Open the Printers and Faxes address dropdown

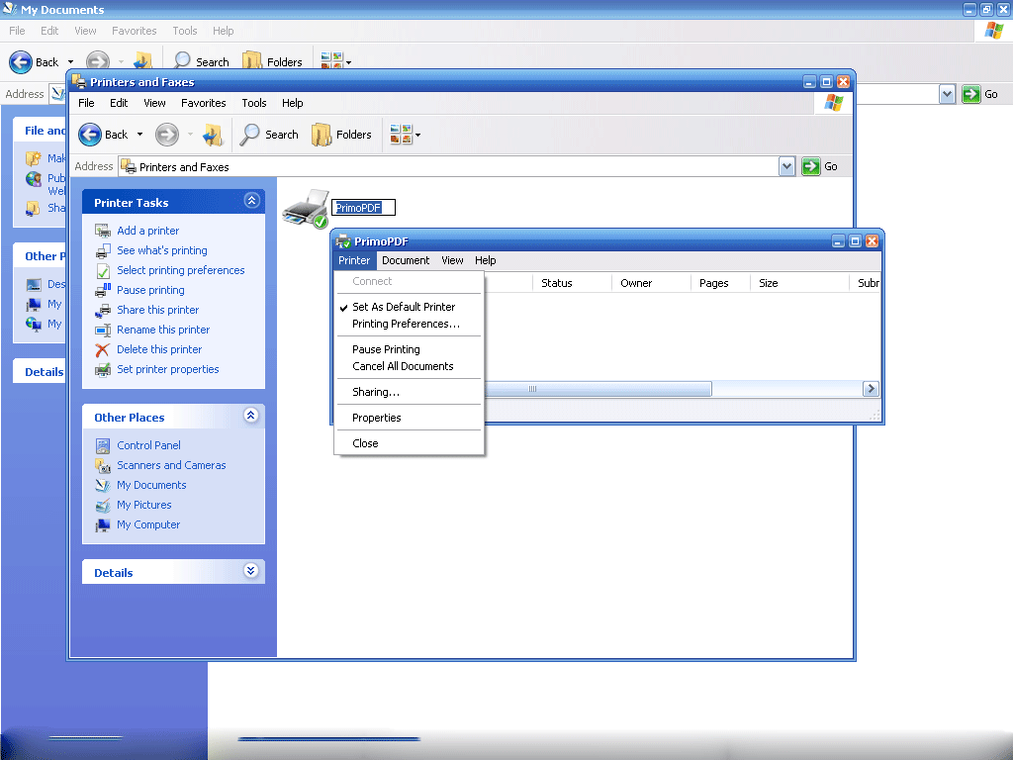coord(786,166)
